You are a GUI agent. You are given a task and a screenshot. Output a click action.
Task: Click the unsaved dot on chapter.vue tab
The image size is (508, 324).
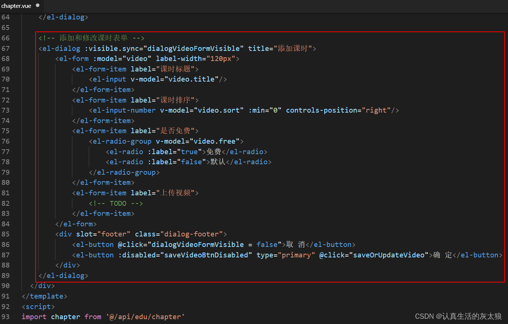coord(37,6)
